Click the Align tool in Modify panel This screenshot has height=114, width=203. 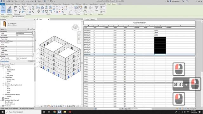coord(38,7)
